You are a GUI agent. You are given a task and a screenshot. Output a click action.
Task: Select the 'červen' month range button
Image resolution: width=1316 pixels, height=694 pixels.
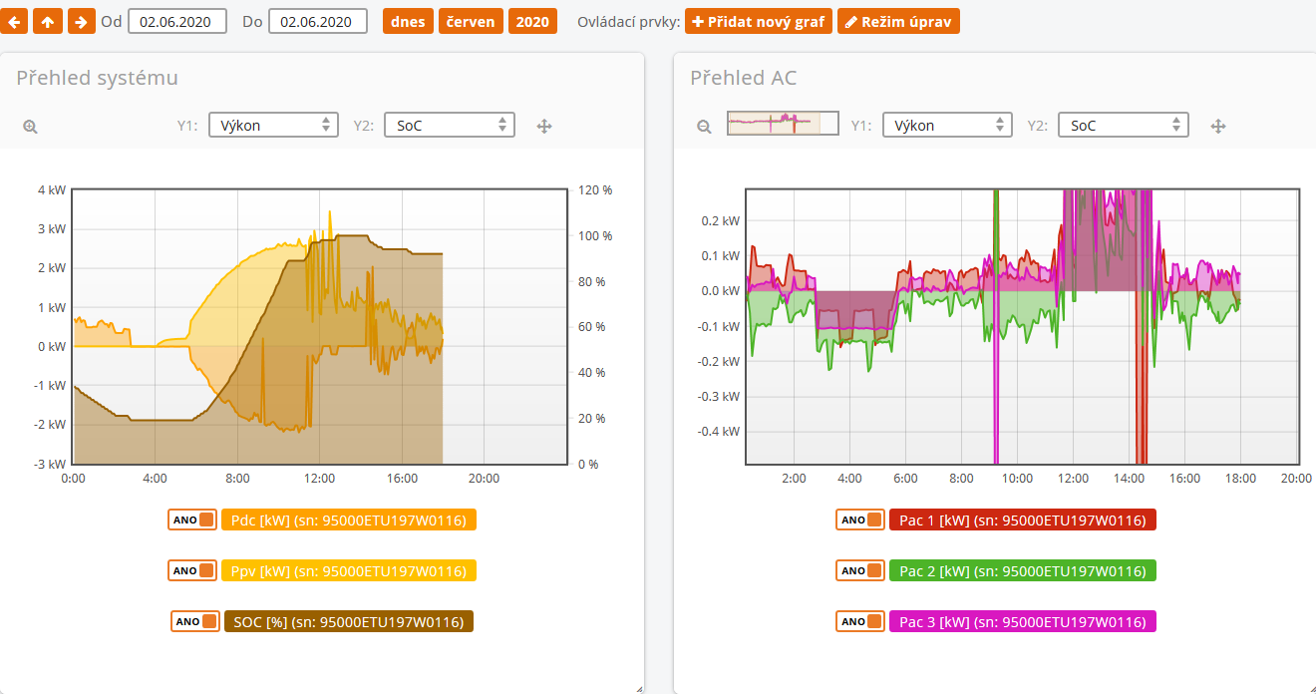471,21
